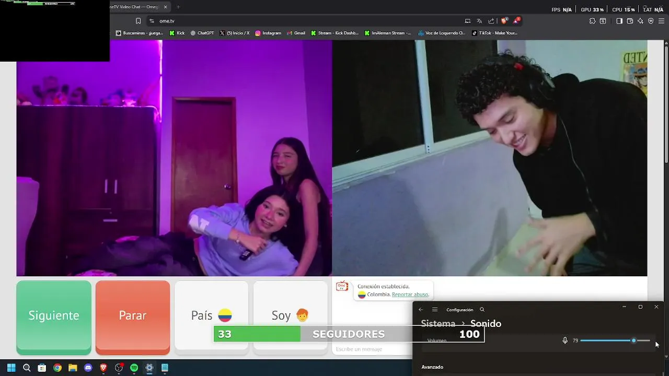Bookmark this page with the bookmark icon
The image size is (669, 376).
click(x=138, y=21)
